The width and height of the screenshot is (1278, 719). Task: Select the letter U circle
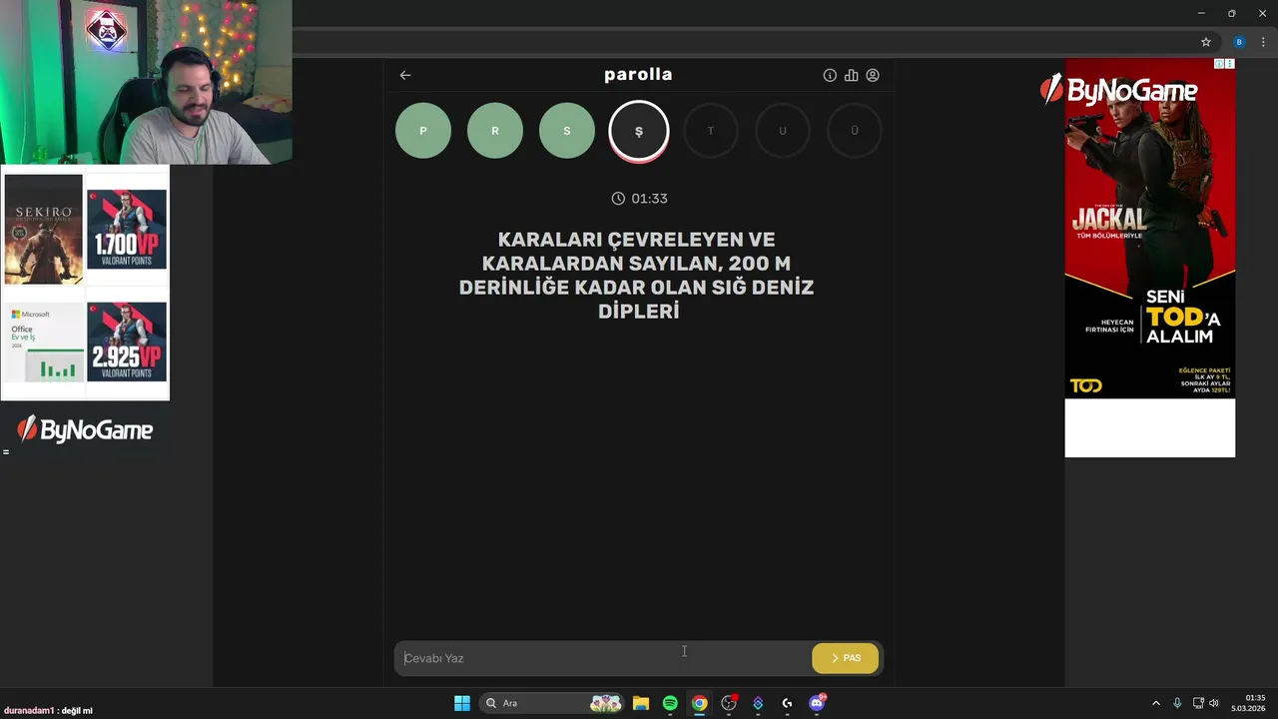coord(783,131)
